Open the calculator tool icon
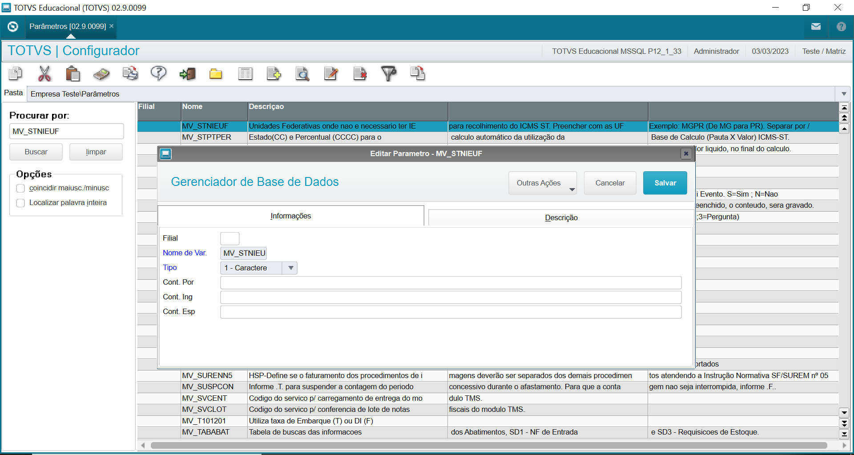 click(101, 74)
